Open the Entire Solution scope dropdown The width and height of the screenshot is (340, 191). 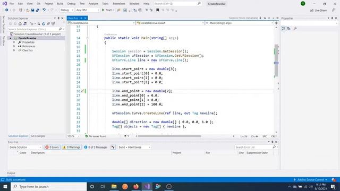25,147
